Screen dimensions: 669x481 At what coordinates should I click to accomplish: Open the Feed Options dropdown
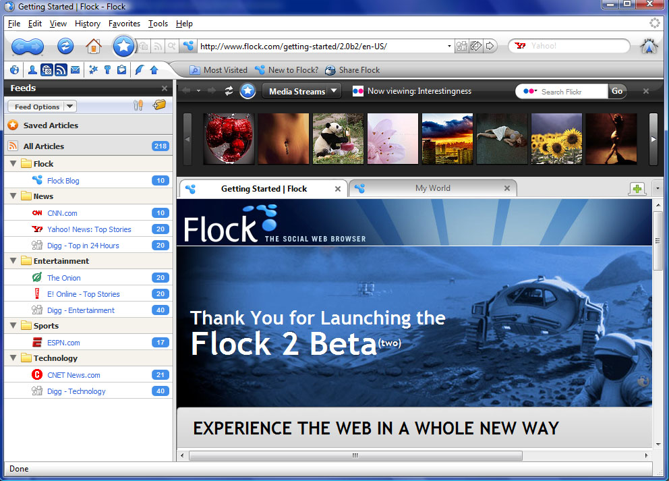point(42,107)
